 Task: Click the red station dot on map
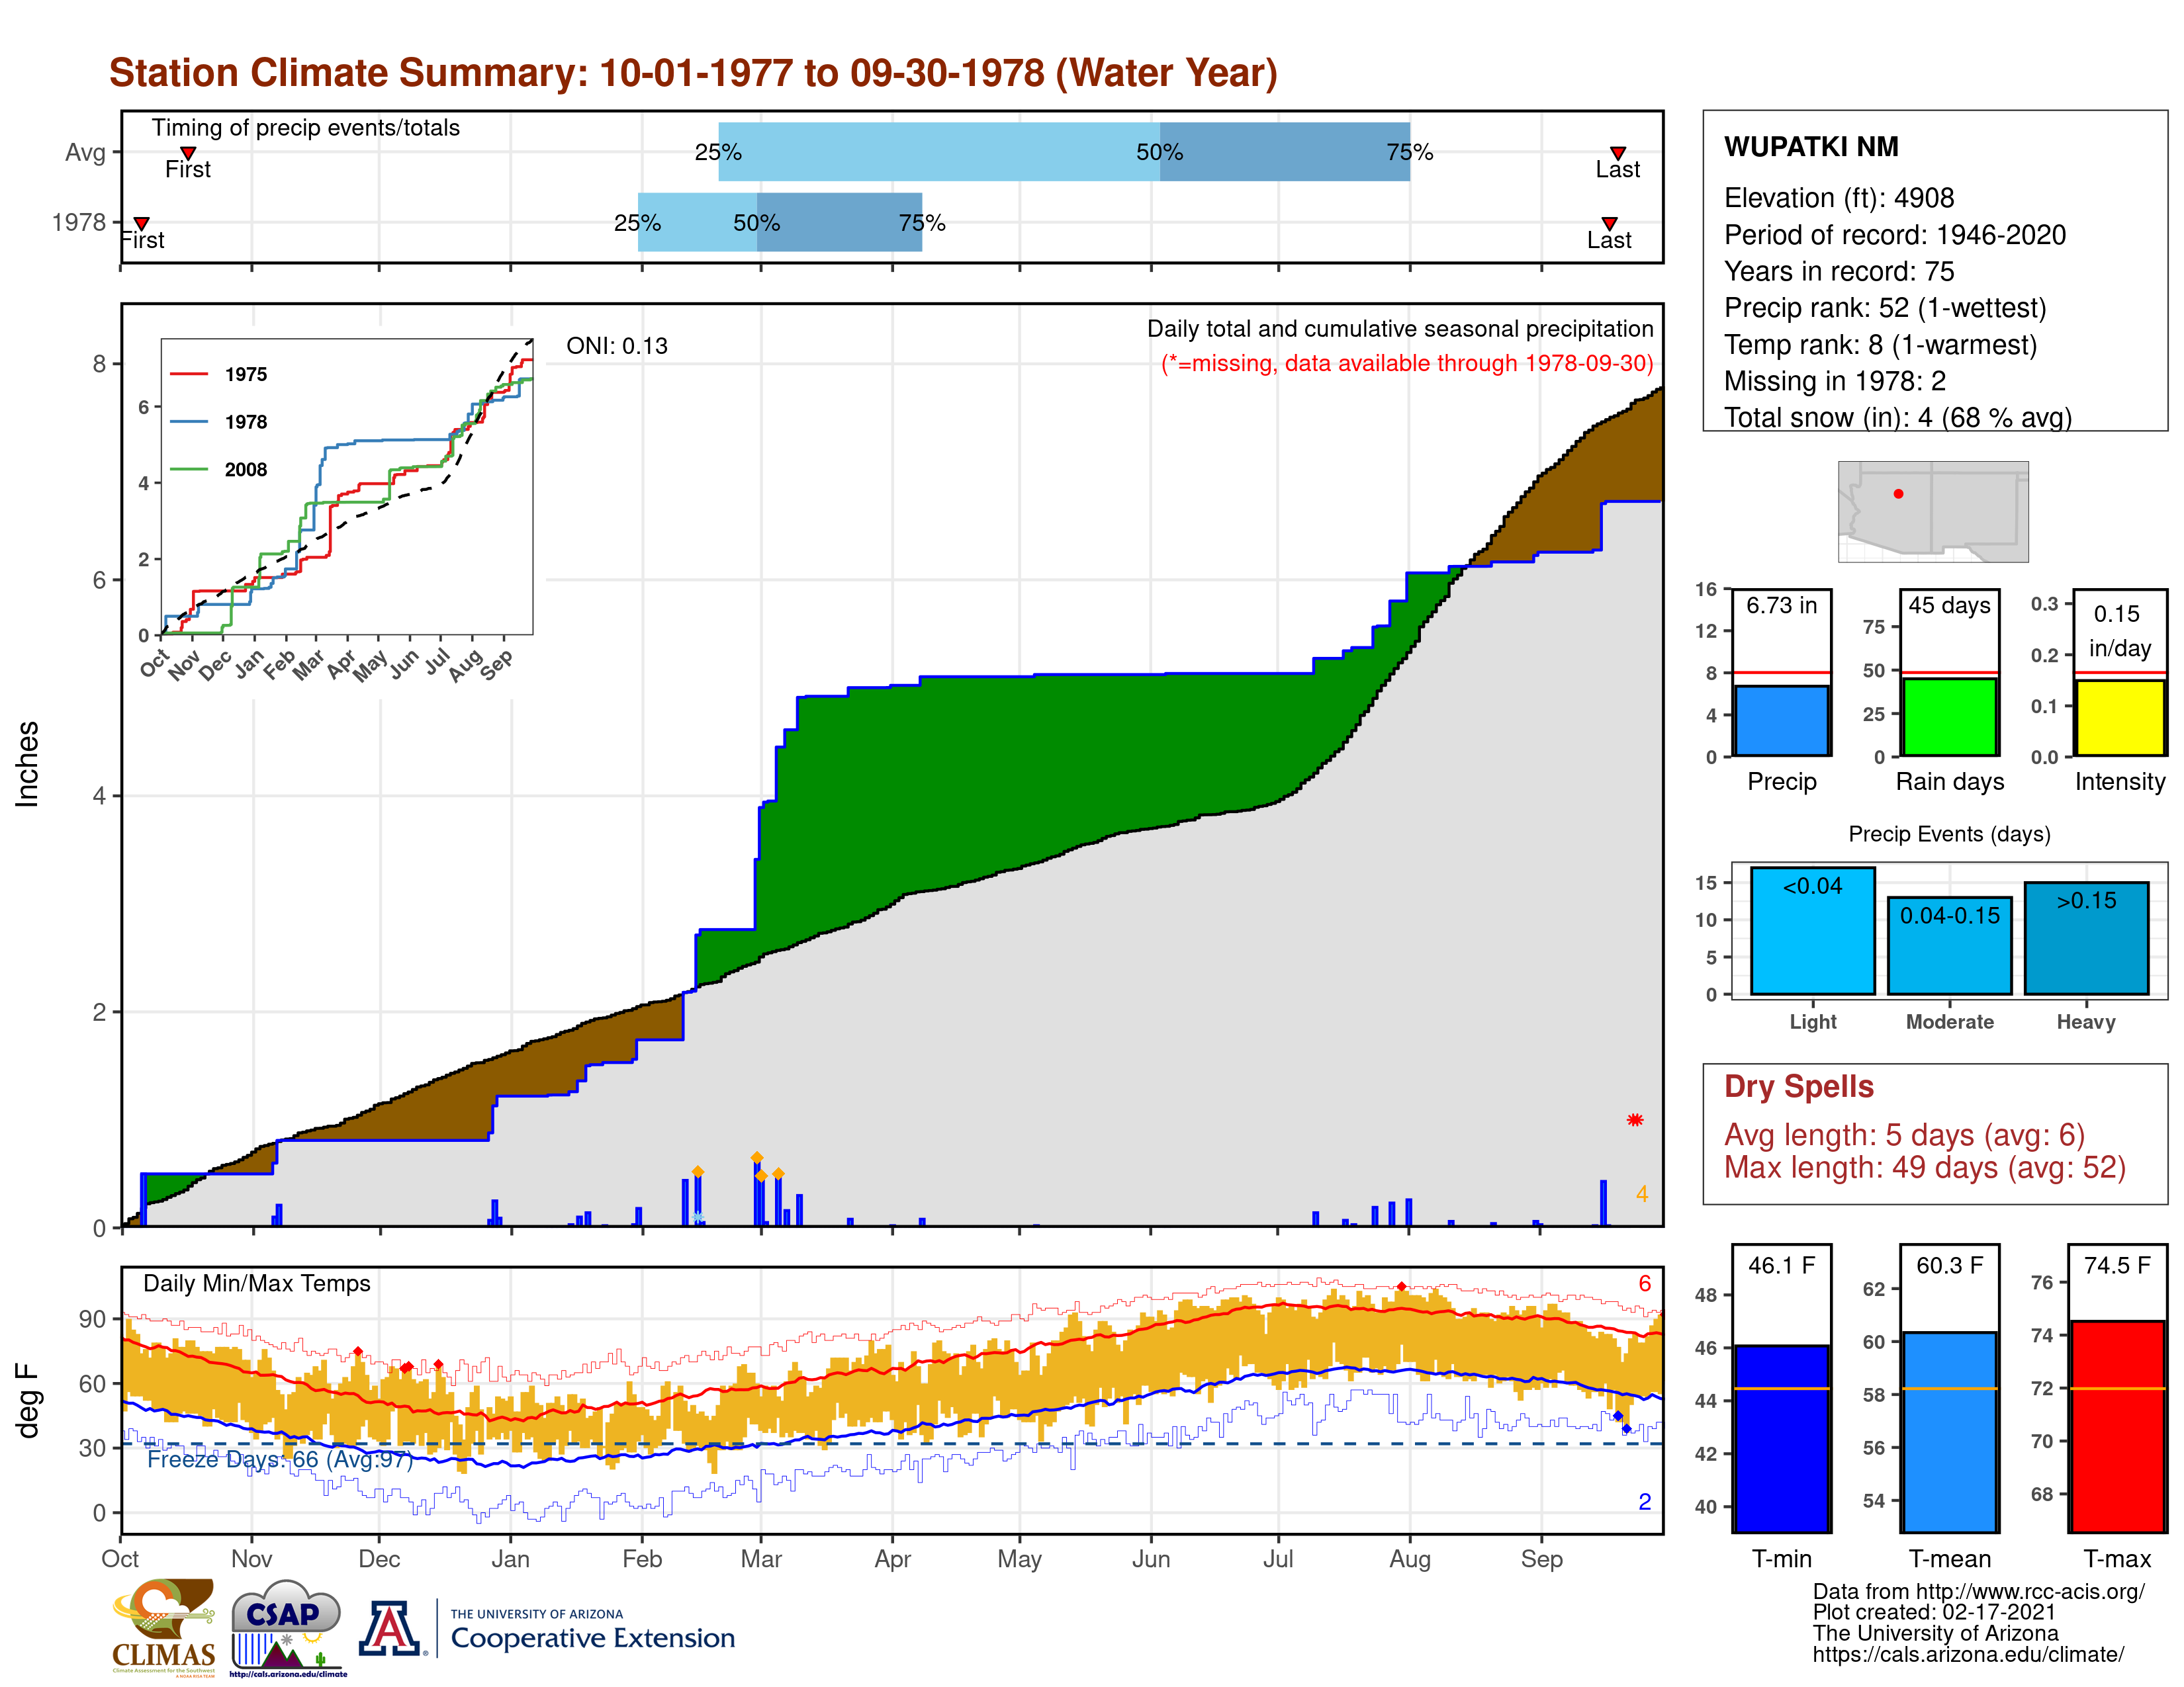[1898, 494]
